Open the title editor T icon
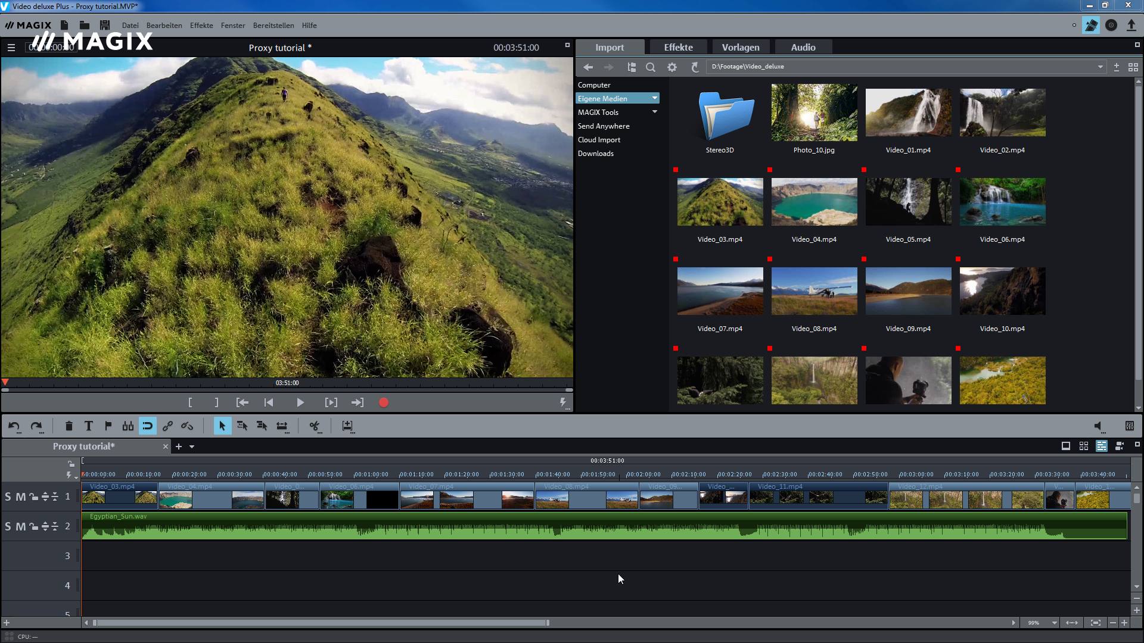 point(89,426)
